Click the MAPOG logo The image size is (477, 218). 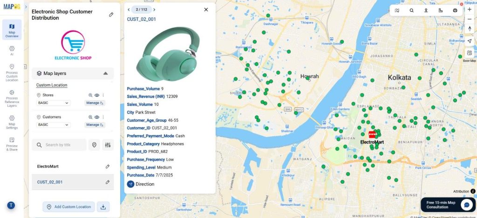tap(12, 7)
